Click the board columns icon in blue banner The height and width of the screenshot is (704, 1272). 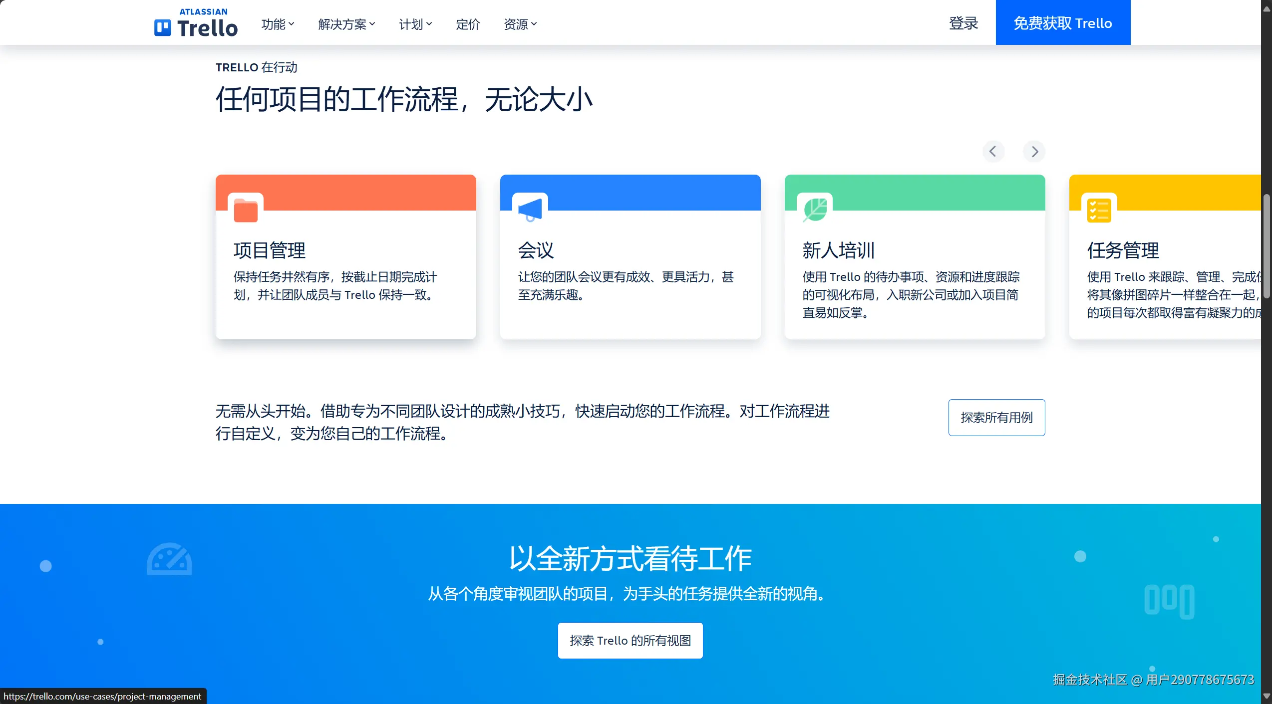1169,601
